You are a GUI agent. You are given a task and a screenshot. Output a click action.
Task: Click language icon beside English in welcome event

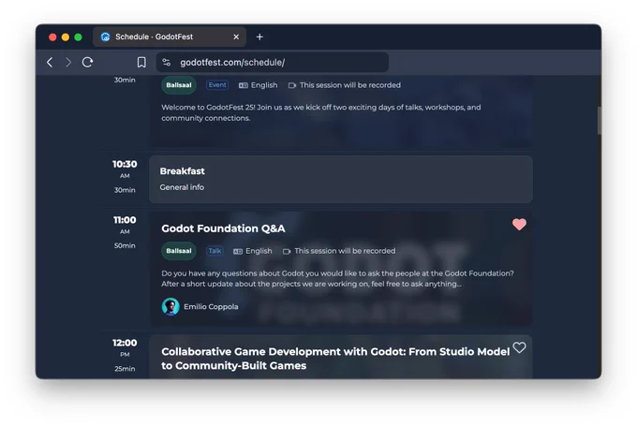pos(244,85)
